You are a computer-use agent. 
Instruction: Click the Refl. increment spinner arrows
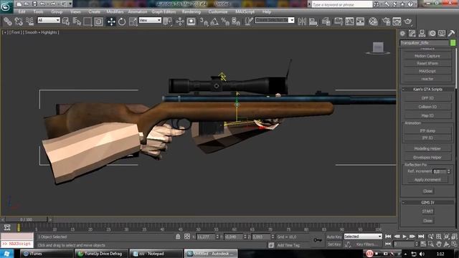449,171
